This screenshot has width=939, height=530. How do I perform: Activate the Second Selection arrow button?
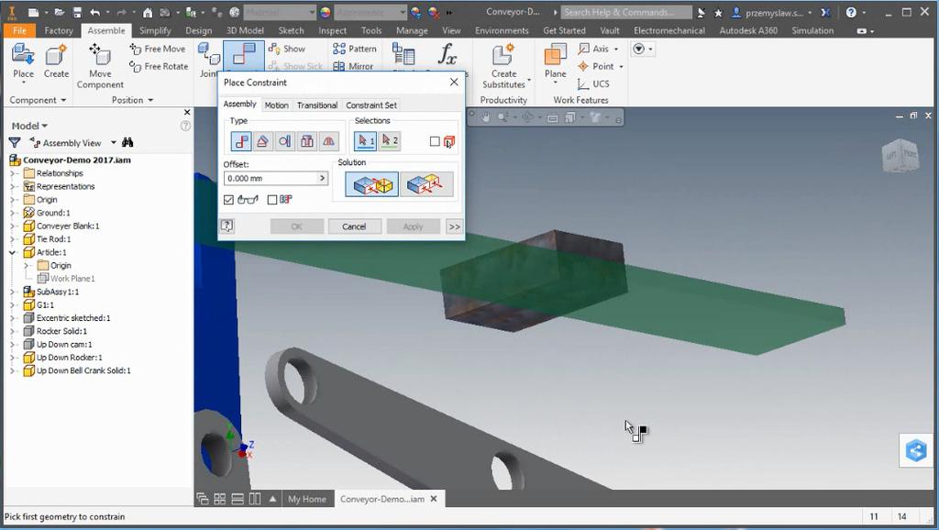(389, 141)
